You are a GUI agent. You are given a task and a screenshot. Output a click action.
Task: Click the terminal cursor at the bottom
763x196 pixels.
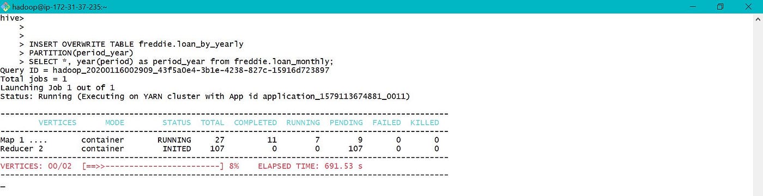[x=3, y=186]
